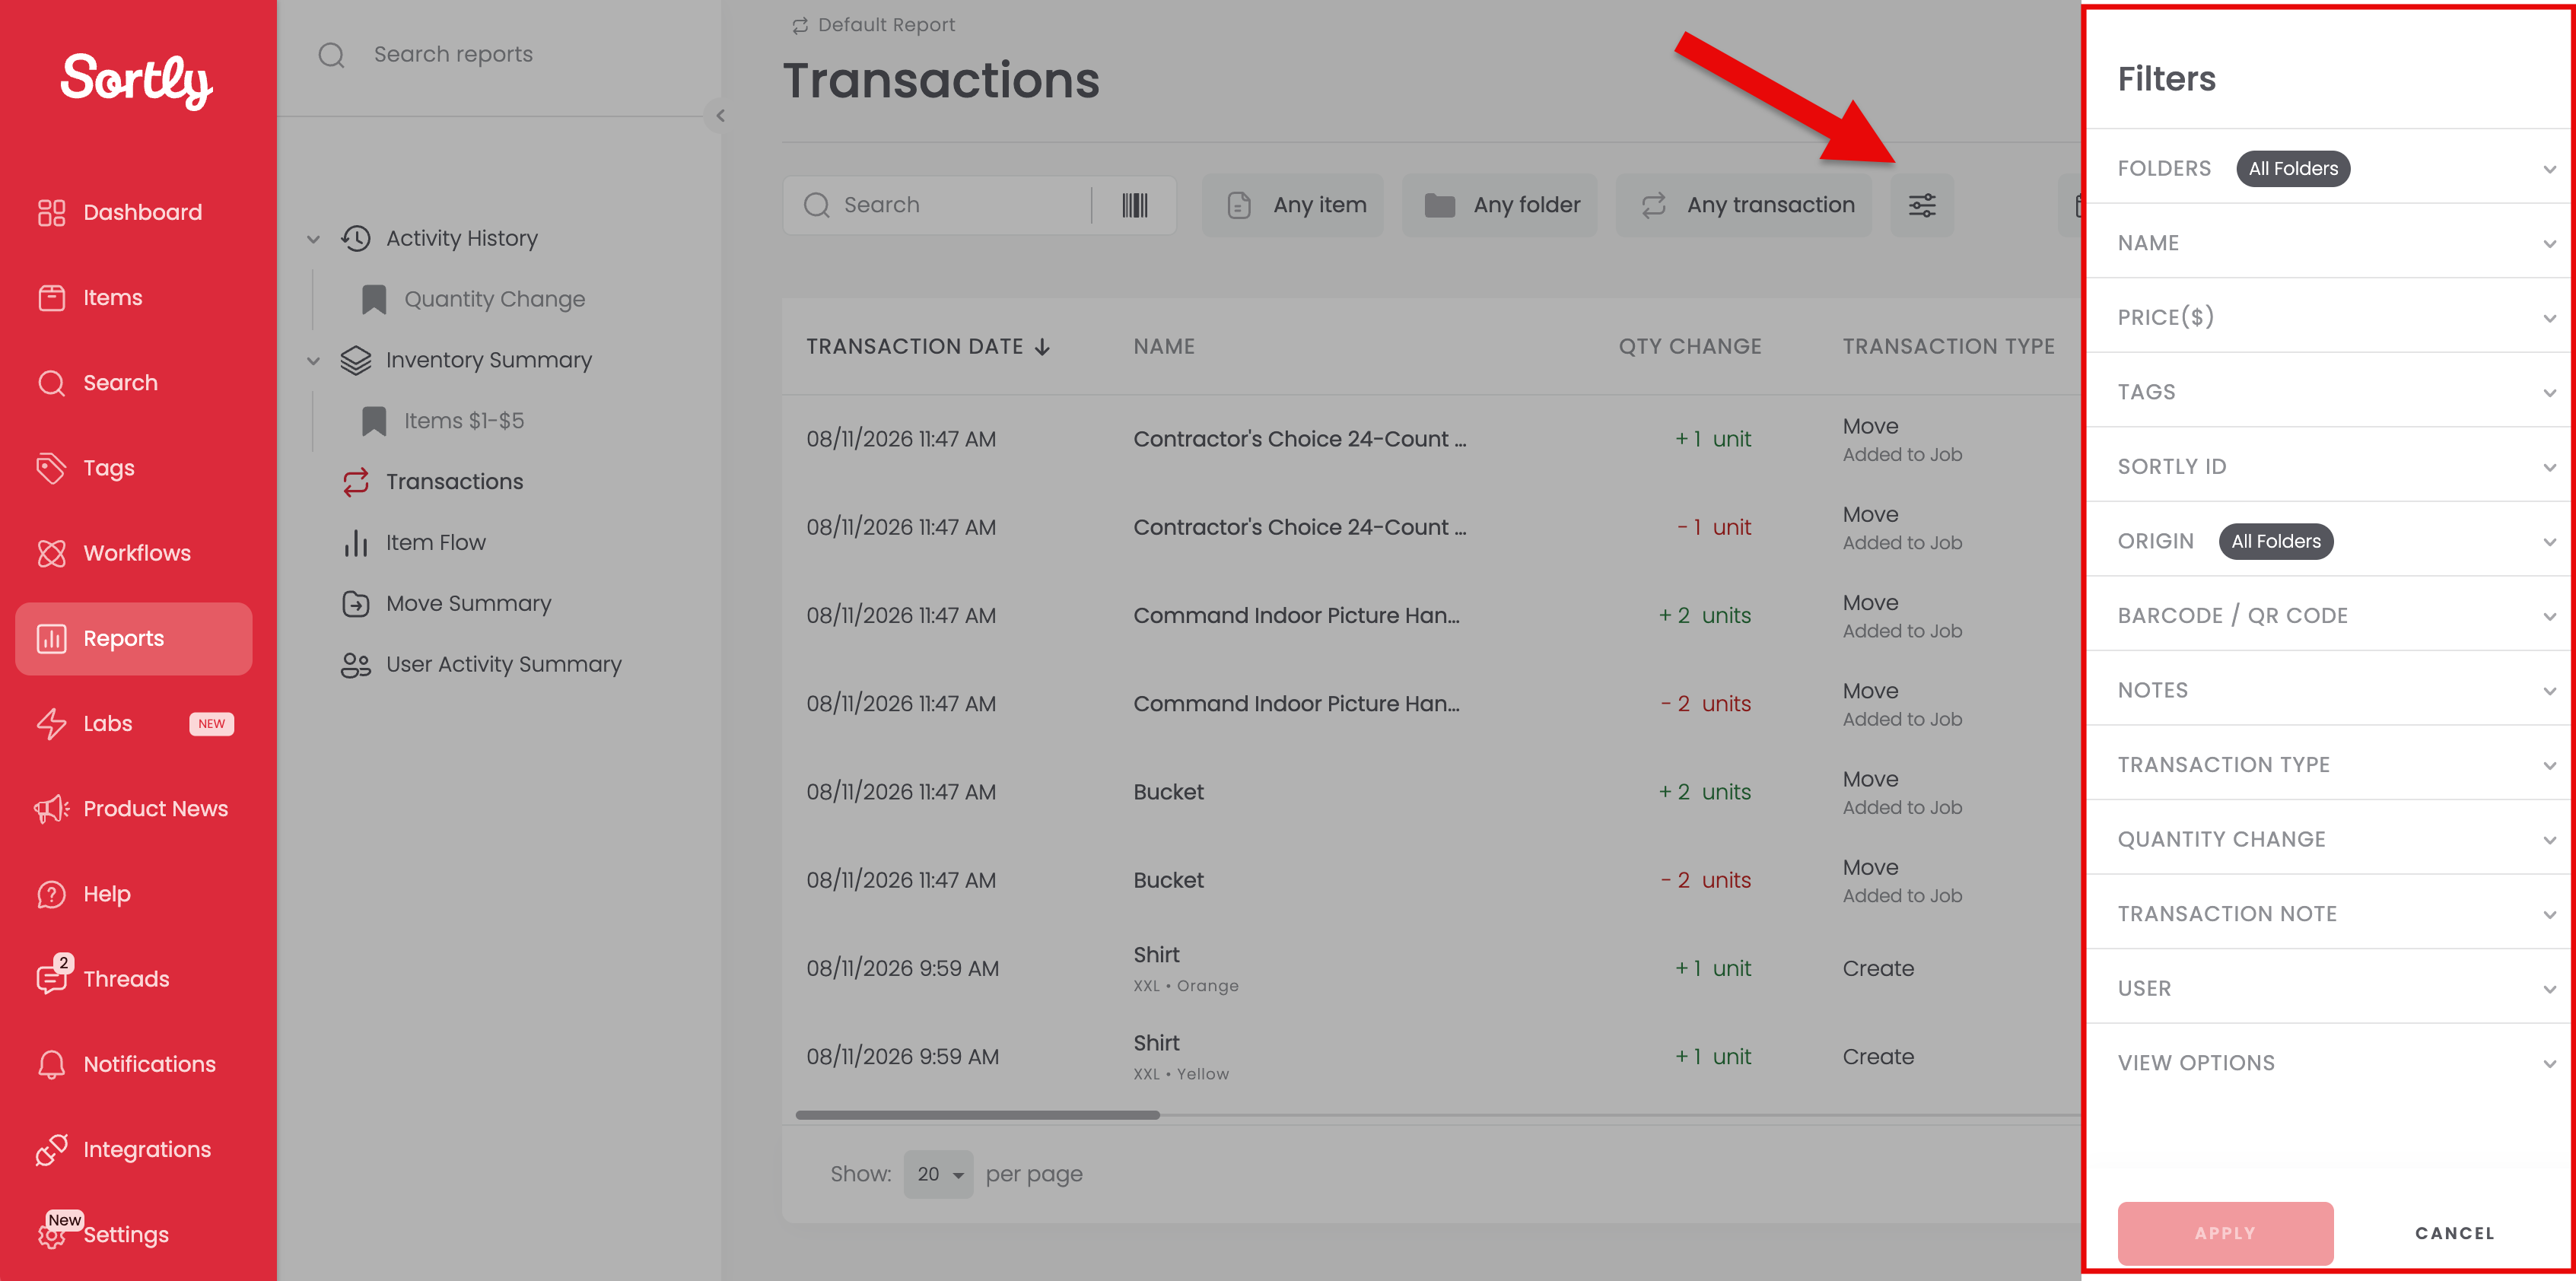
Task: Cancel the Filters panel
Action: click(x=2454, y=1233)
